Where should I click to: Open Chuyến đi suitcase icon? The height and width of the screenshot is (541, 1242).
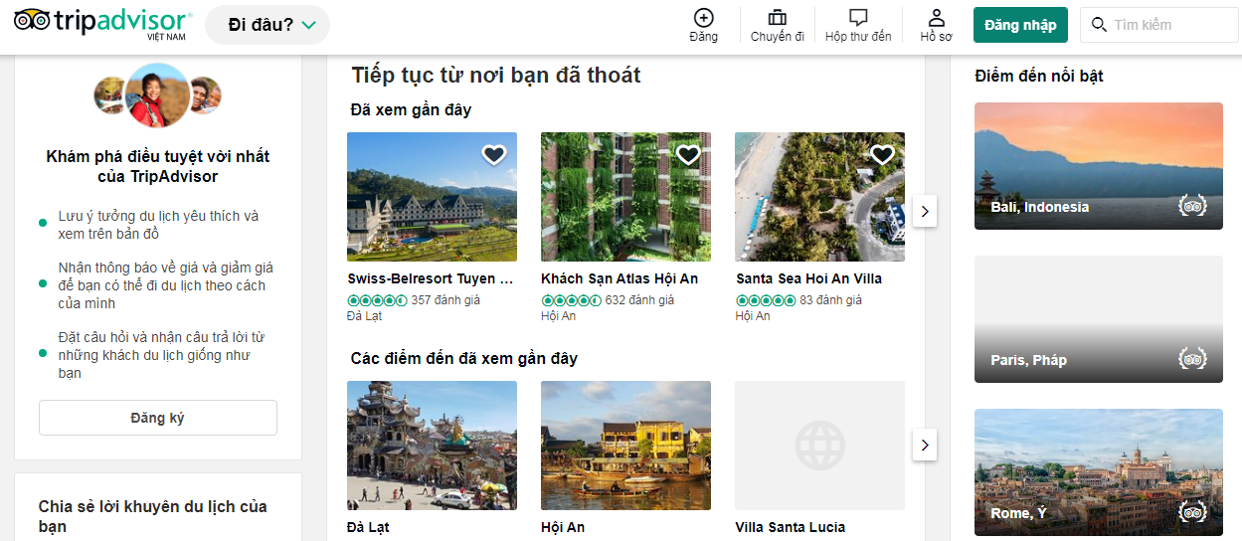(x=778, y=17)
